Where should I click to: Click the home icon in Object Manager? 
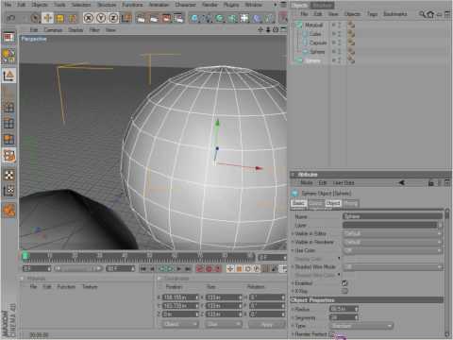pos(430,14)
